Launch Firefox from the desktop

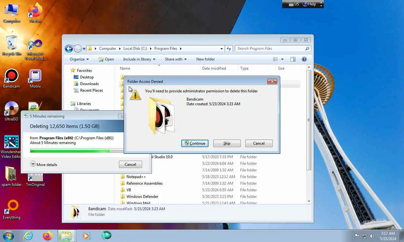pos(35,13)
